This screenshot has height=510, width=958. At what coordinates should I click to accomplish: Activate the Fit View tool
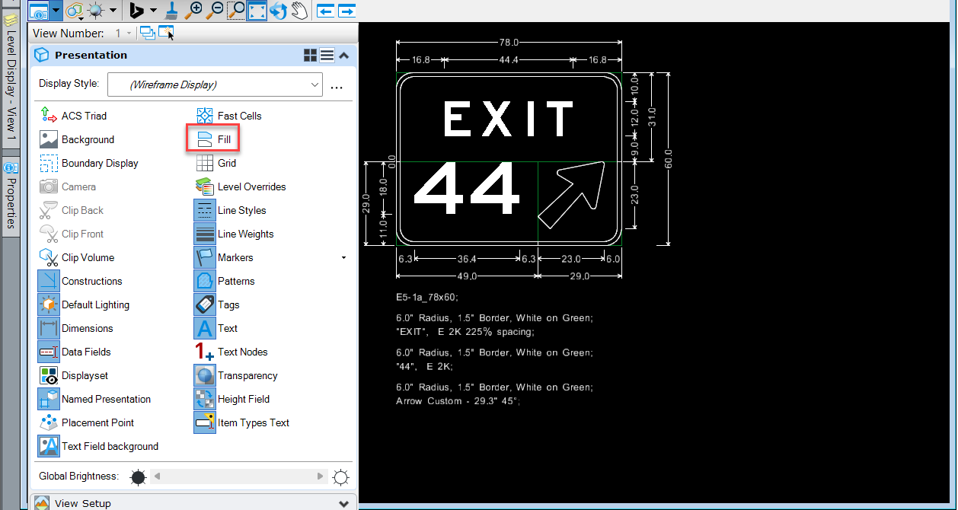256,11
